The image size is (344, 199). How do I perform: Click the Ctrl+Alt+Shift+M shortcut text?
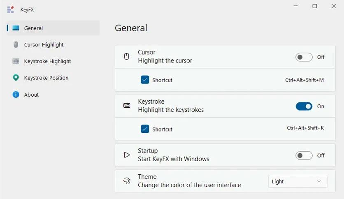pyautogui.click(x=304, y=80)
